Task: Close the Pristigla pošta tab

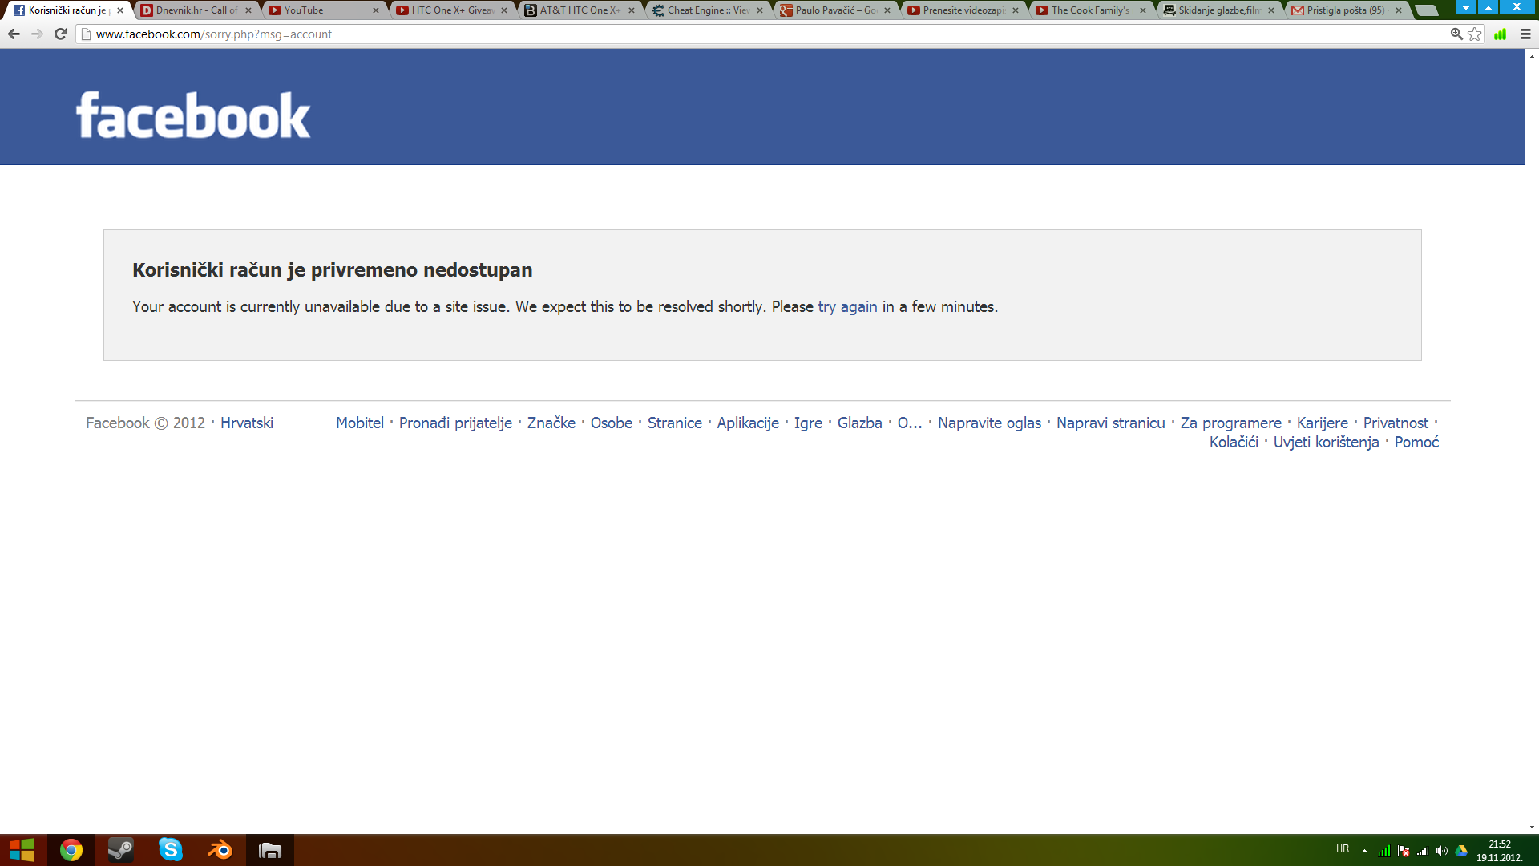Action: [x=1399, y=10]
